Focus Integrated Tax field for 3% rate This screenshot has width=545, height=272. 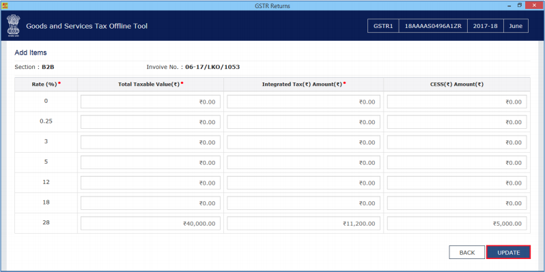(303, 142)
